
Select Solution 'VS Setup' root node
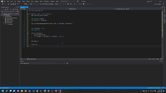click(x=10, y=13)
